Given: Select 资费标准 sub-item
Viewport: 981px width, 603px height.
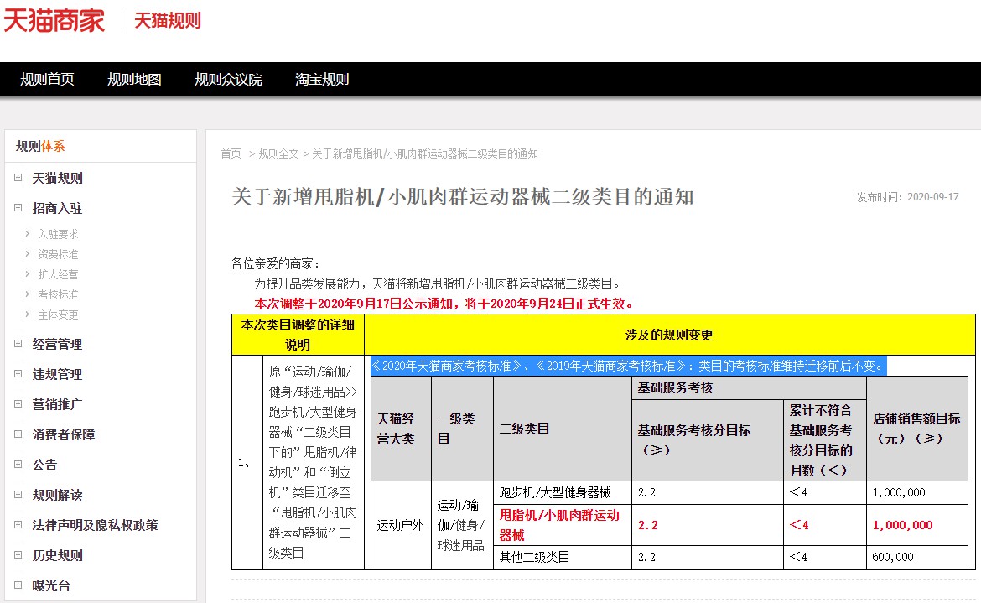Looking at the screenshot, I should click(58, 254).
